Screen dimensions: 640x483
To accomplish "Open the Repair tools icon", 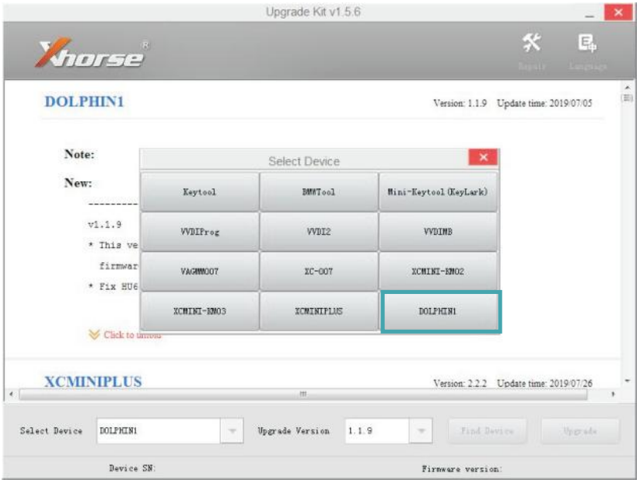I will pyautogui.click(x=532, y=51).
